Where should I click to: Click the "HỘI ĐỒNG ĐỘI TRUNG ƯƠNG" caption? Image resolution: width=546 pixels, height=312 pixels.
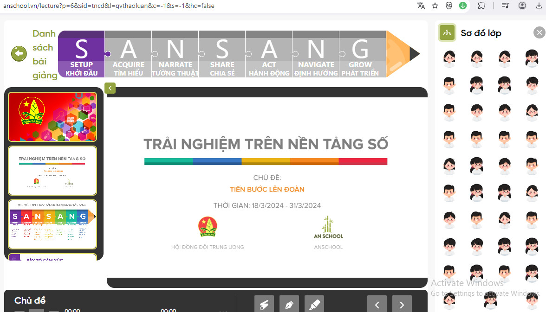coord(208,247)
